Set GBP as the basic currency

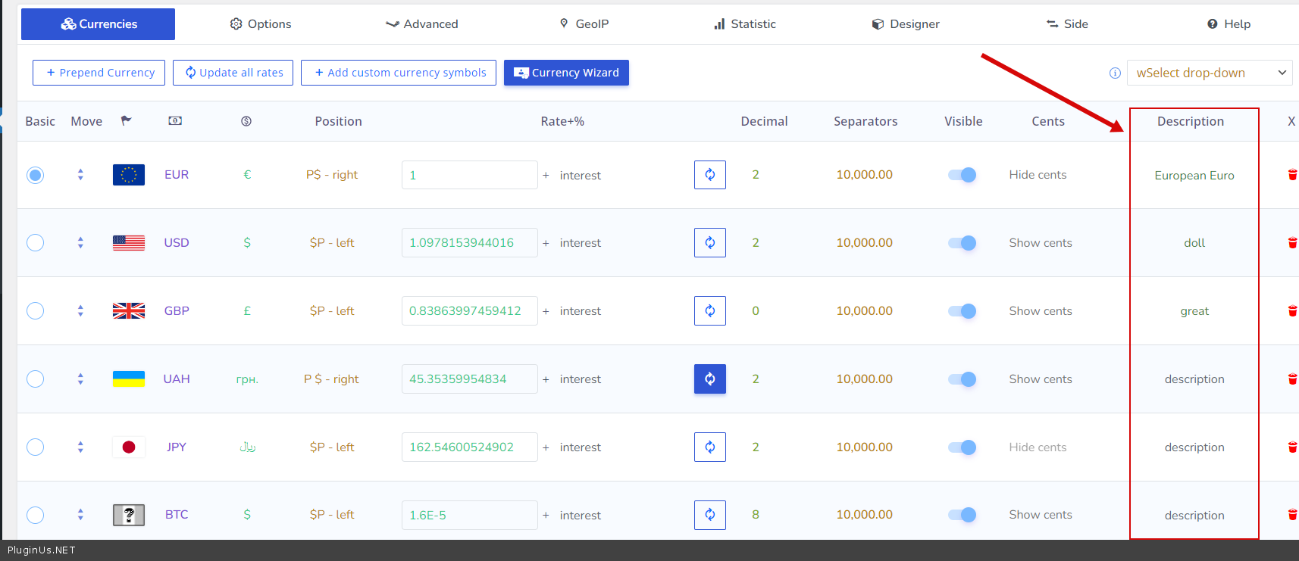click(36, 310)
